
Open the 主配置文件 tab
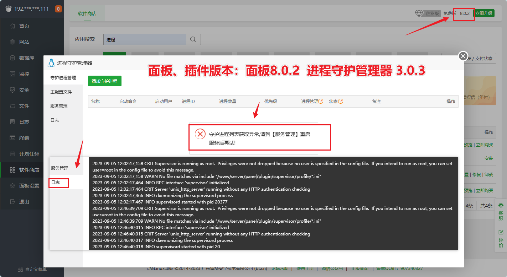pyautogui.click(x=63, y=92)
